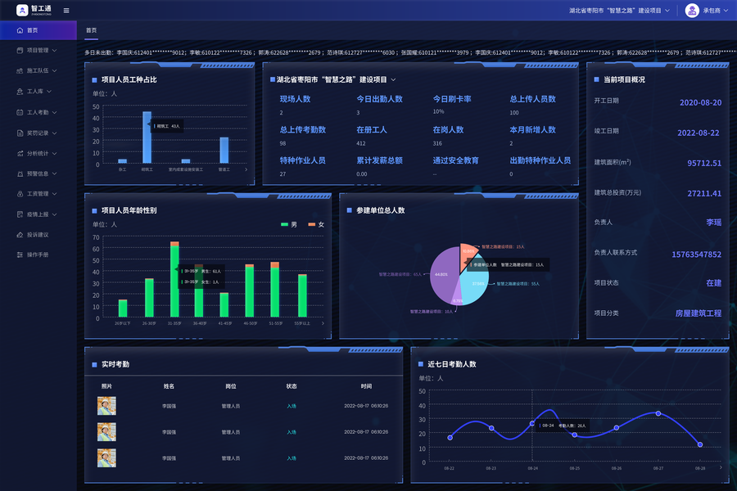Open the 操作手册 menu item
The width and height of the screenshot is (737, 491).
point(38,255)
